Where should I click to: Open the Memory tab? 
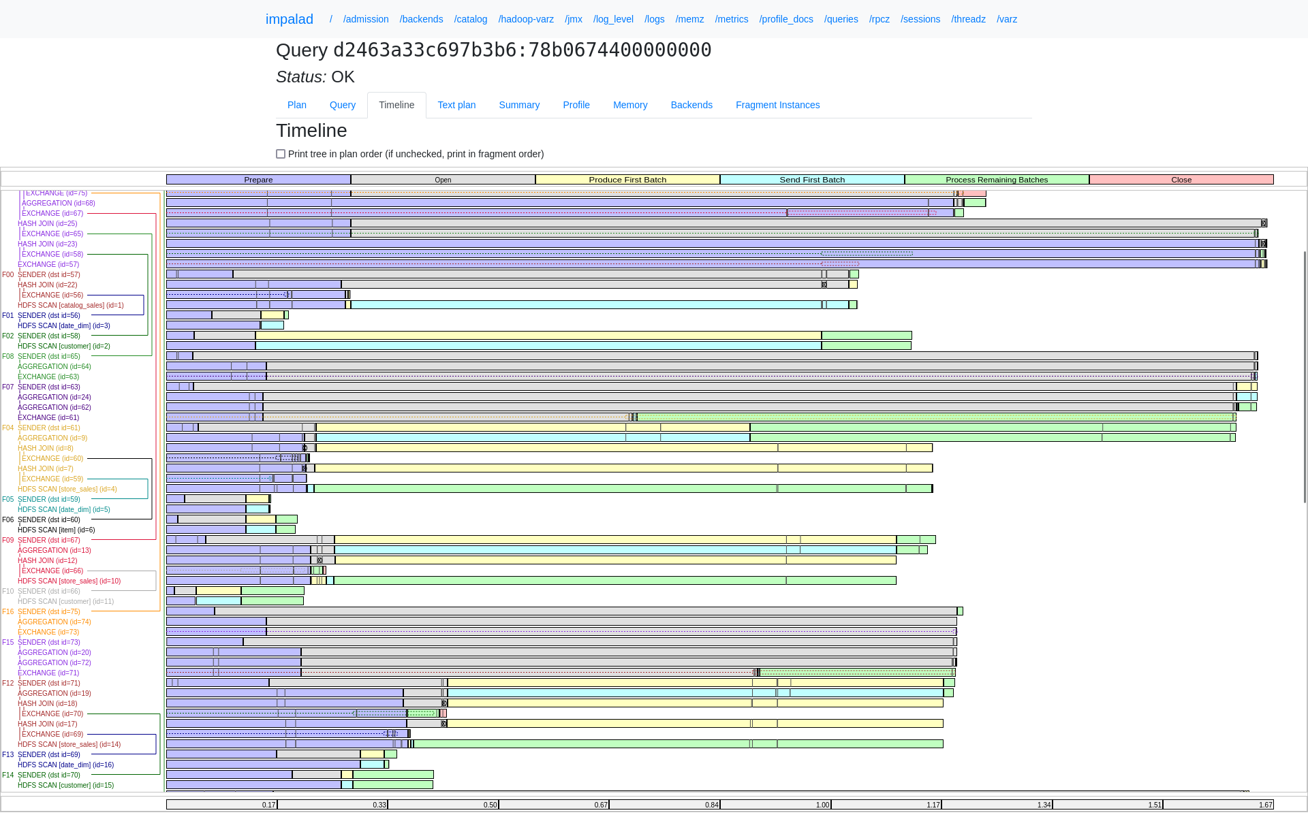[x=629, y=105]
